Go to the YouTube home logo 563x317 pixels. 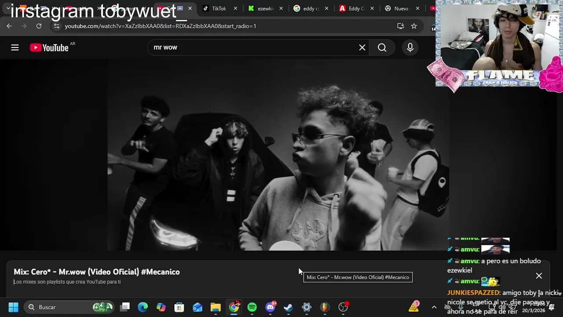(49, 48)
